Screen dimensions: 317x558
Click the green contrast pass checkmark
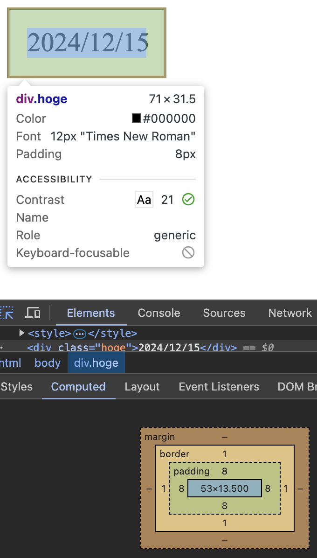pos(188,200)
